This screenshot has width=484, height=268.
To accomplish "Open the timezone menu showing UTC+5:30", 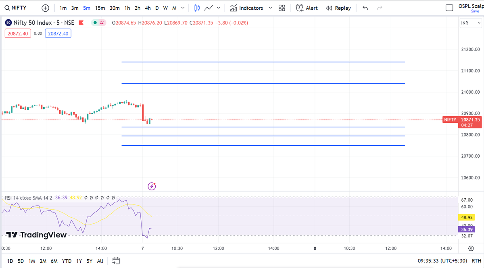I will point(443,261).
